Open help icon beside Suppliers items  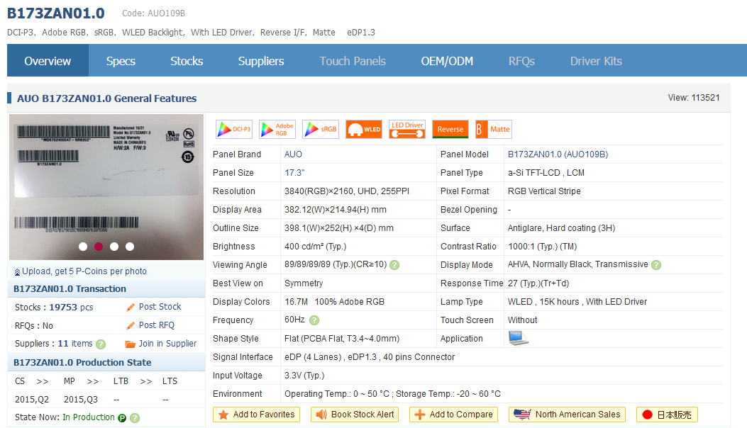point(101,344)
